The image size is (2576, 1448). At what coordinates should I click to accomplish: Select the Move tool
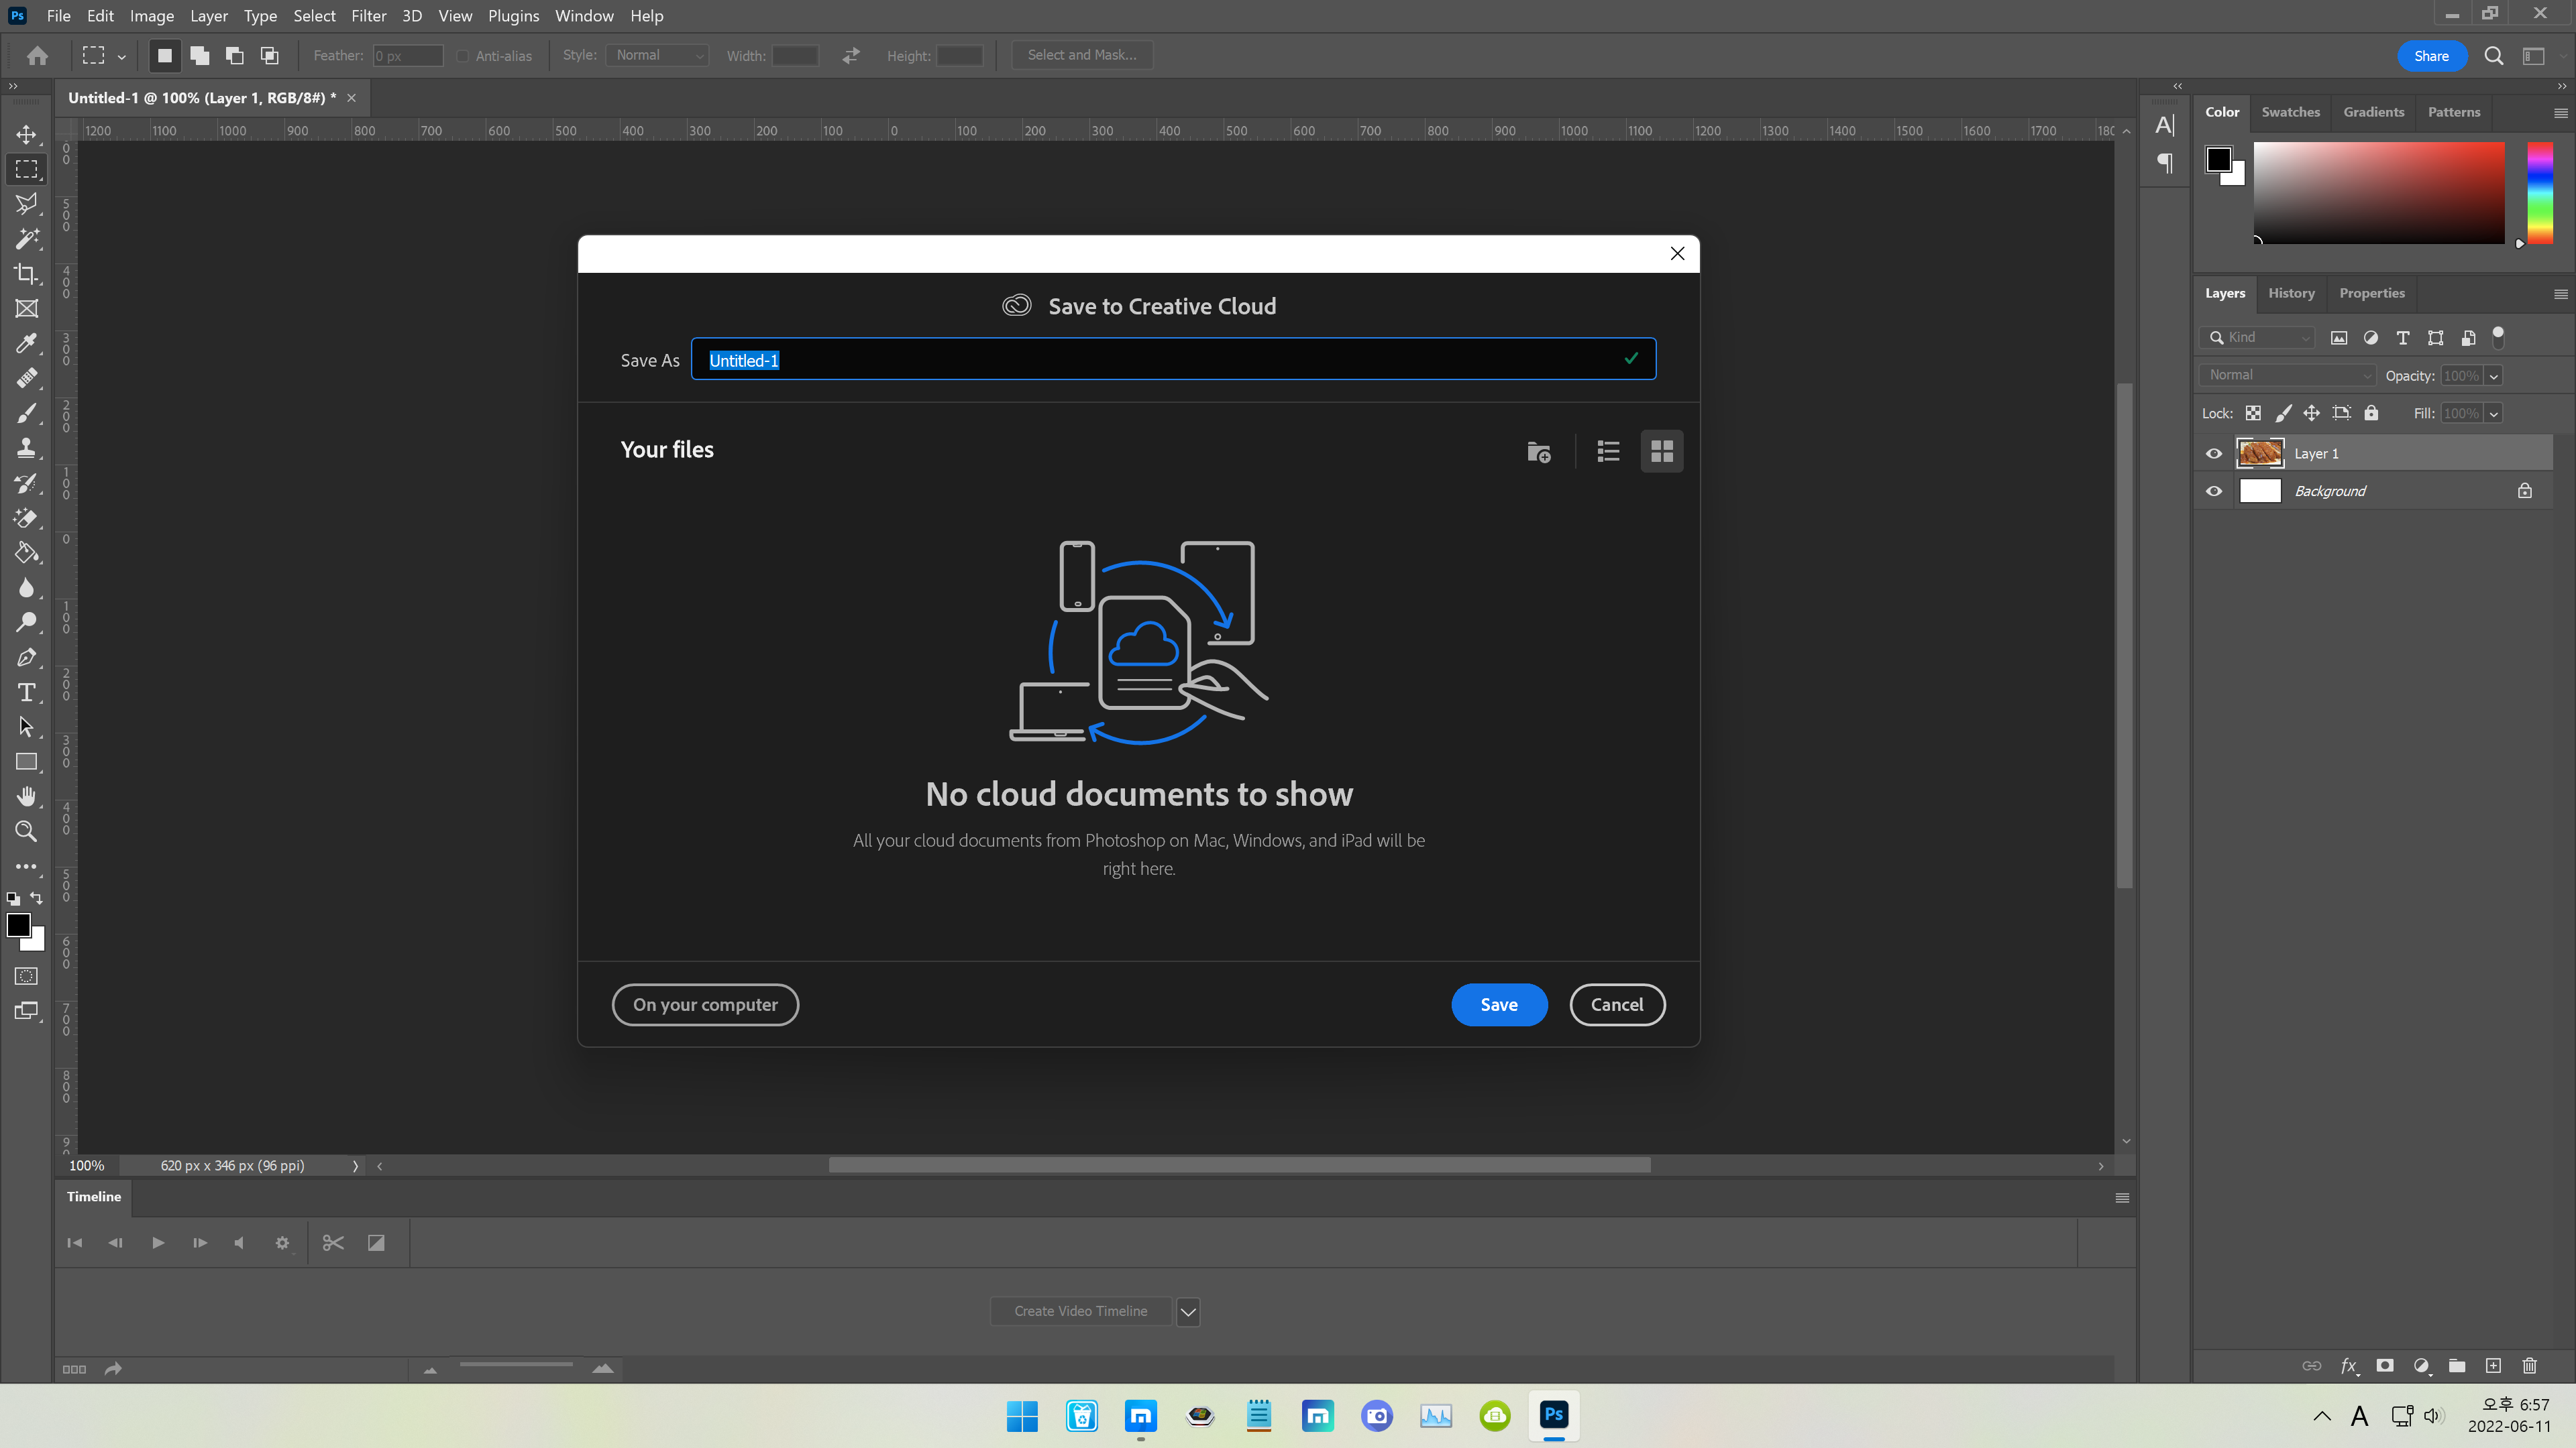(x=27, y=134)
